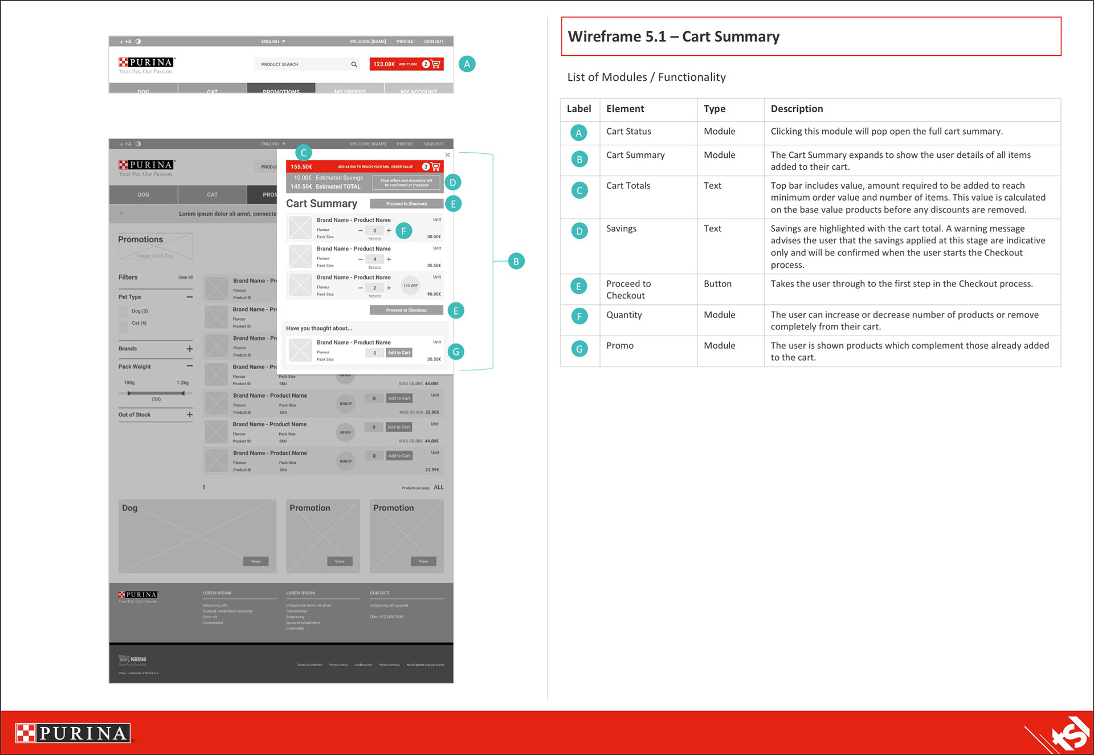Click Remove under the 90.00€ cart item
The height and width of the screenshot is (755, 1094).
[374, 296]
